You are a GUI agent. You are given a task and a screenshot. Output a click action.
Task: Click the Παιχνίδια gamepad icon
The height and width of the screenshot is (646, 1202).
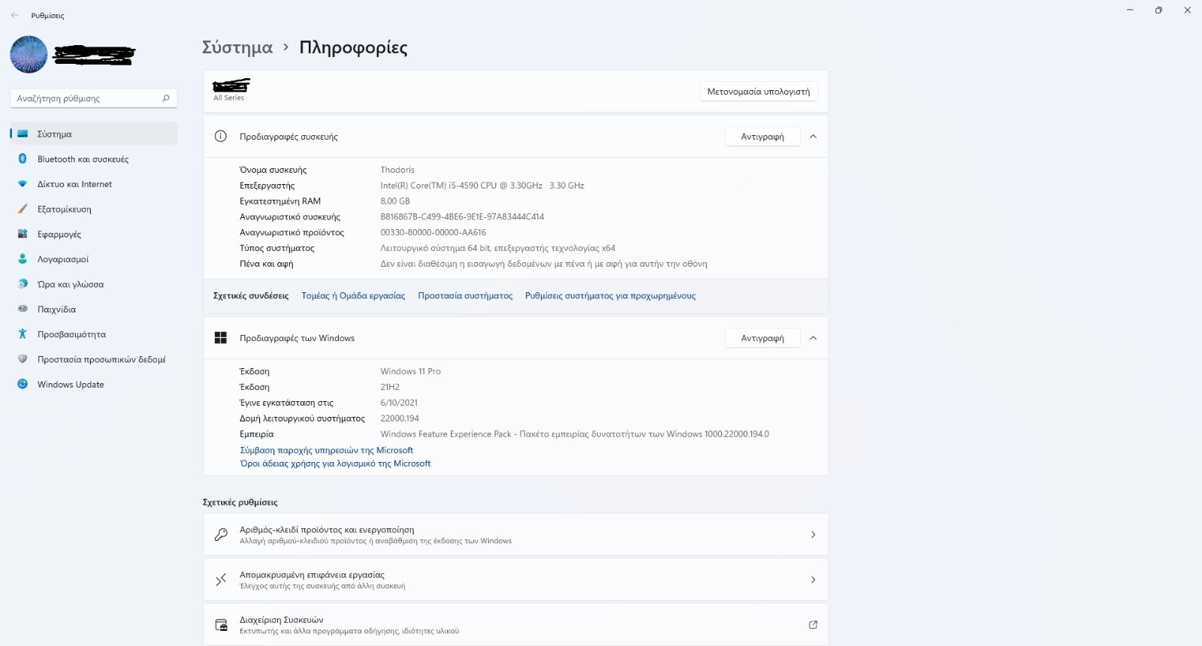point(23,309)
